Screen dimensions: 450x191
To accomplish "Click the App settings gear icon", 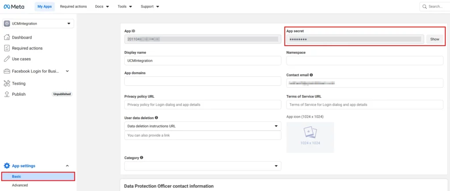I will pyautogui.click(x=7, y=166).
